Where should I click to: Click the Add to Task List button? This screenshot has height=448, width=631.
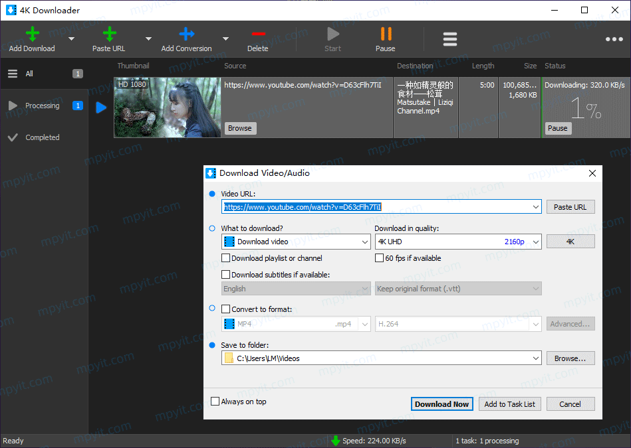(x=509, y=404)
